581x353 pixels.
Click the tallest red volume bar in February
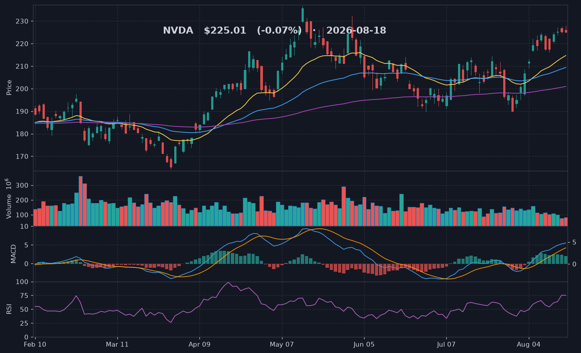click(x=80, y=201)
